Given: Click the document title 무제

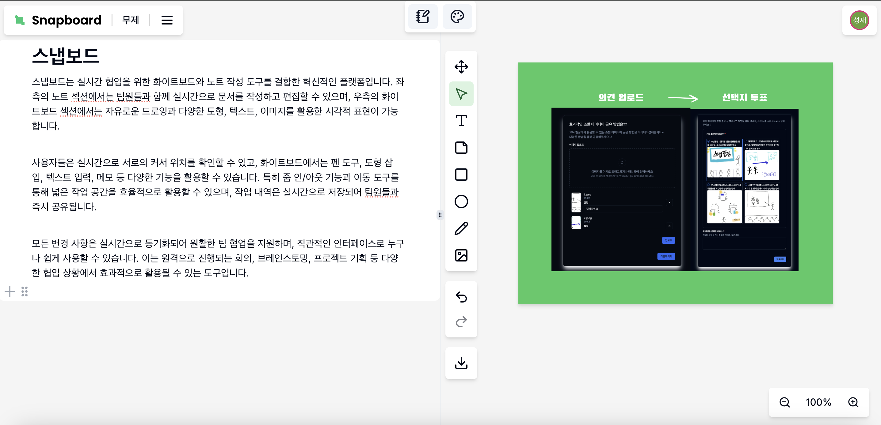Looking at the screenshot, I should coord(131,20).
